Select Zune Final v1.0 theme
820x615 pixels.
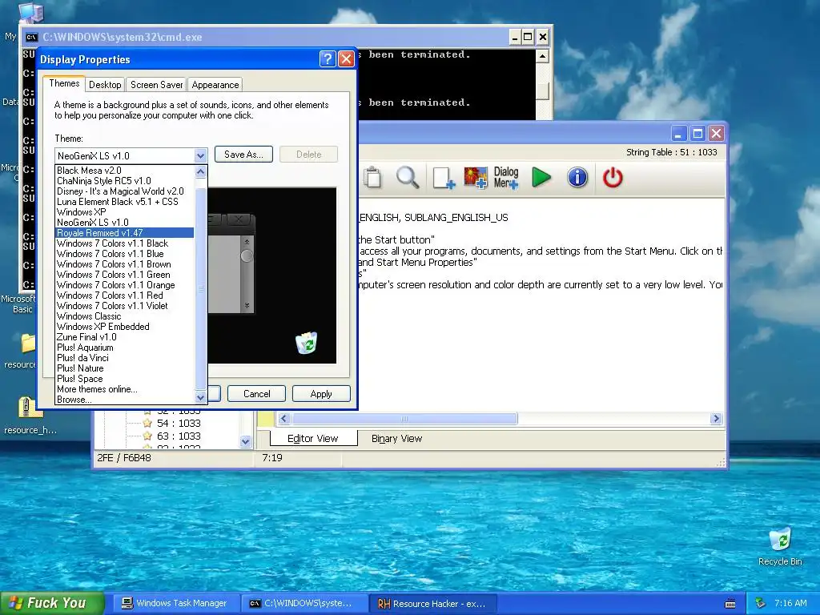click(x=124, y=337)
